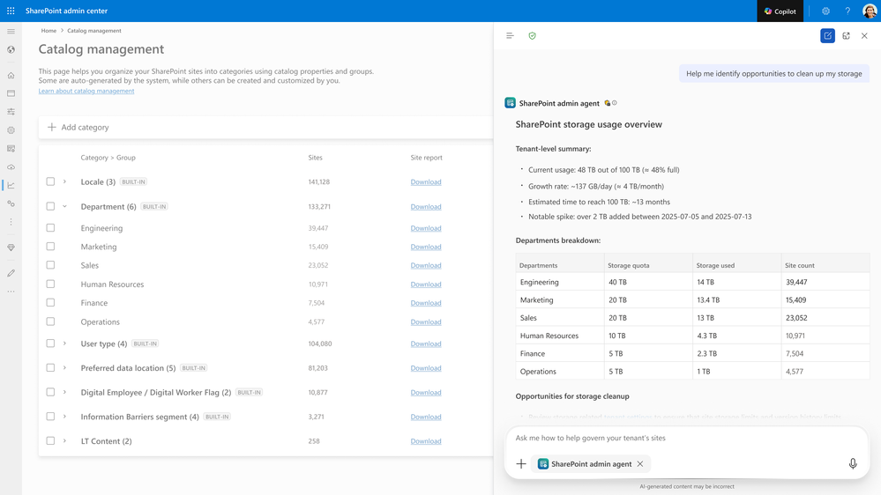Click the vertical ellipsis in sidebar
This screenshot has width=881, height=495.
(x=11, y=222)
